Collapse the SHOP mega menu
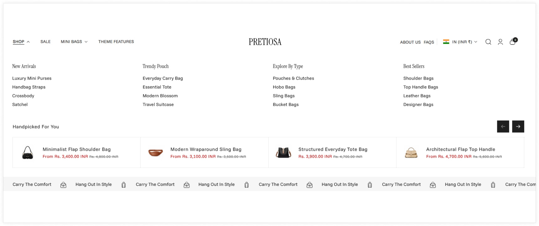The width and height of the screenshot is (539, 226). click(x=21, y=42)
